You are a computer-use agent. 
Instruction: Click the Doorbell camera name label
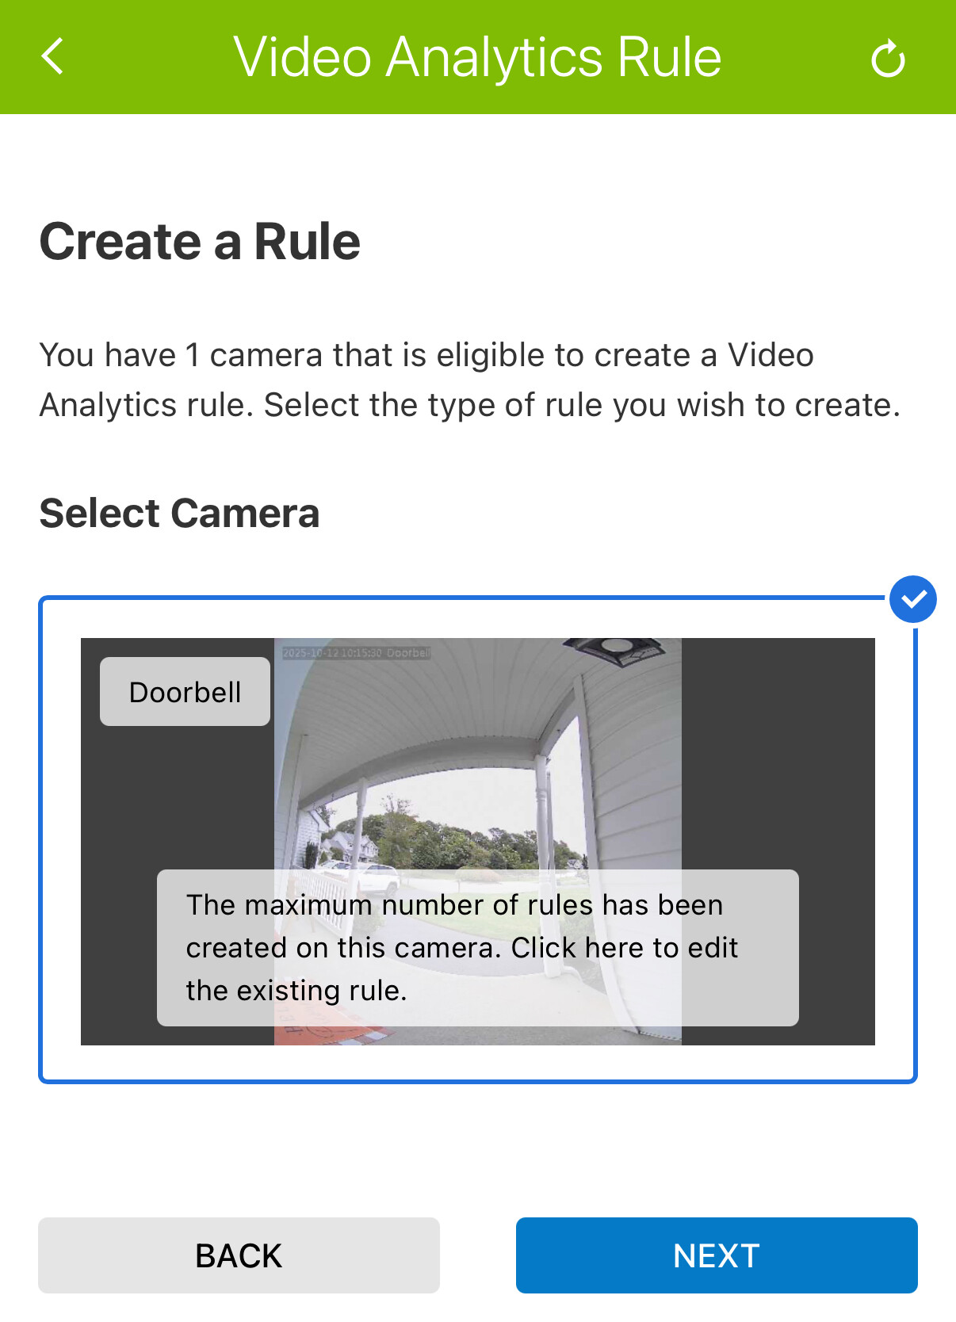click(185, 691)
